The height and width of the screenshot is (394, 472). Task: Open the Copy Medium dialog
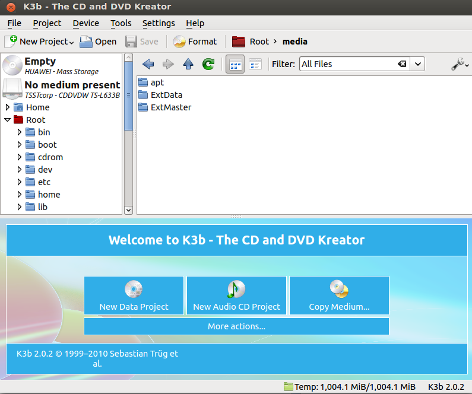[x=339, y=295]
